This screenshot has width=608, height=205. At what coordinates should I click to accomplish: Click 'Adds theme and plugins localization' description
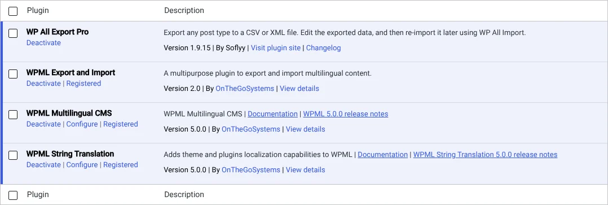coord(258,155)
